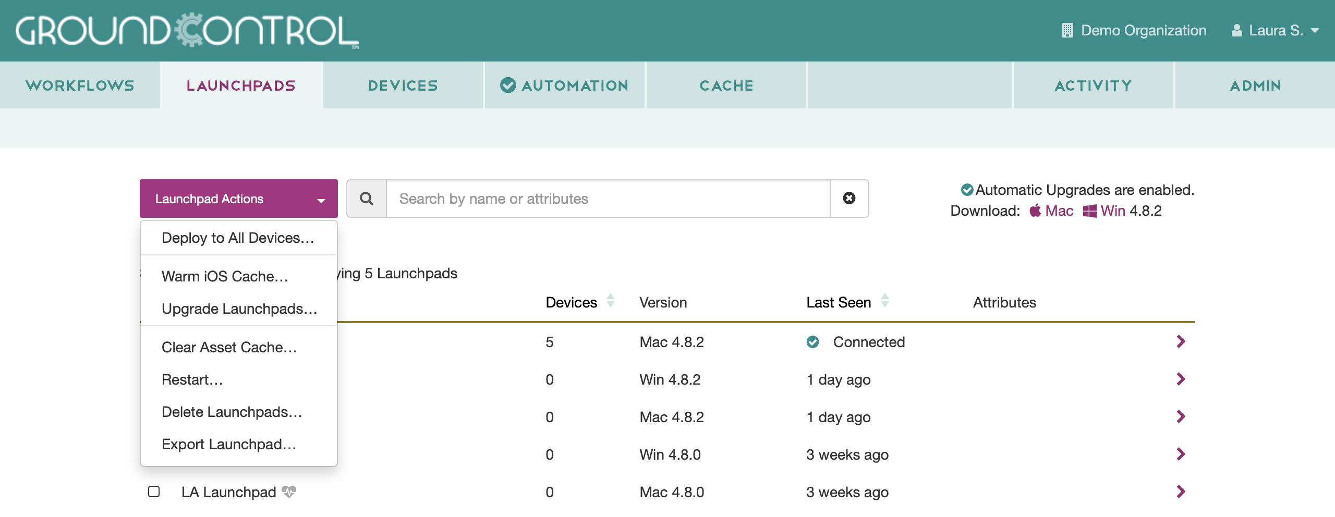The height and width of the screenshot is (517, 1335).
Task: Check the LA Launchpad checkbox
Action: (x=154, y=491)
